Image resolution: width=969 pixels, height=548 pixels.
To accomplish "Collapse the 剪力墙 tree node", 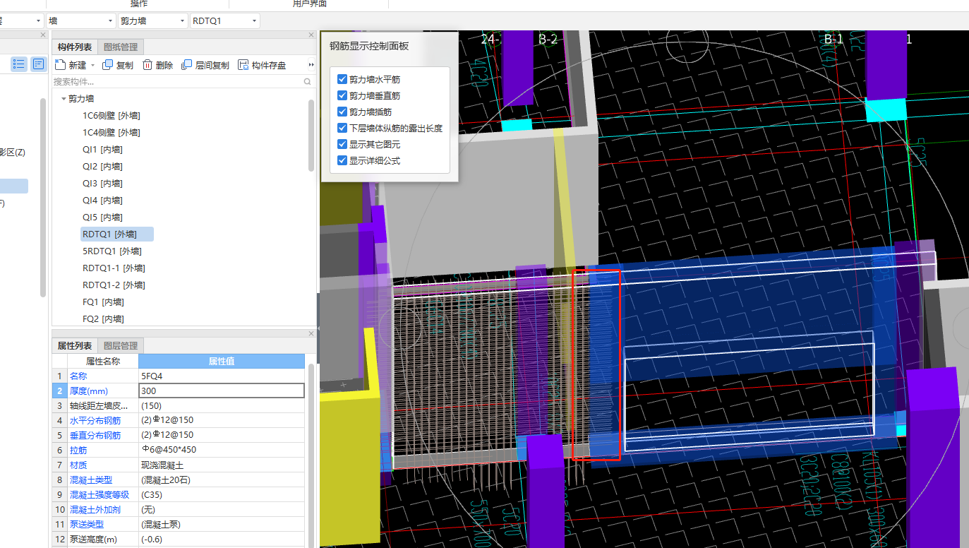I will [64, 99].
